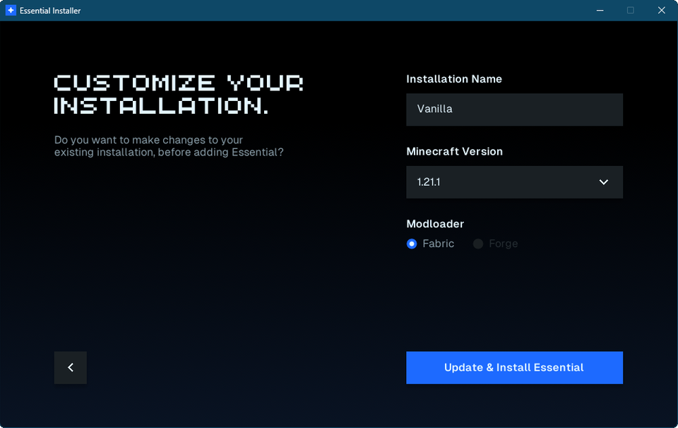Image resolution: width=678 pixels, height=428 pixels.
Task: Open the Minecraft Version dropdown
Action: coord(515,182)
